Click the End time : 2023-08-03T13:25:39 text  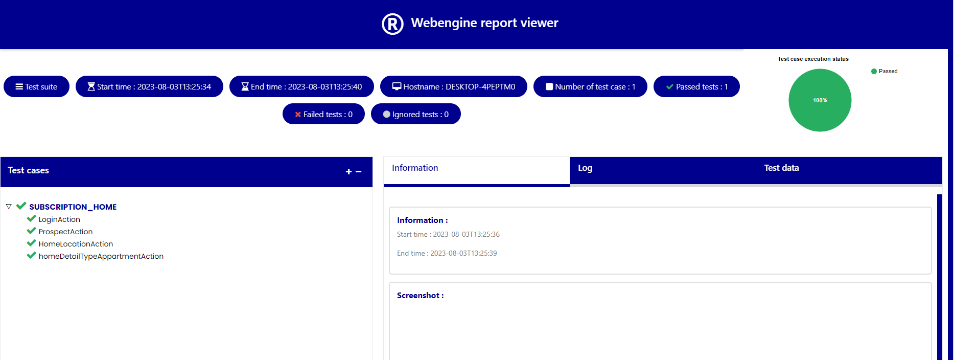pyautogui.click(x=447, y=254)
